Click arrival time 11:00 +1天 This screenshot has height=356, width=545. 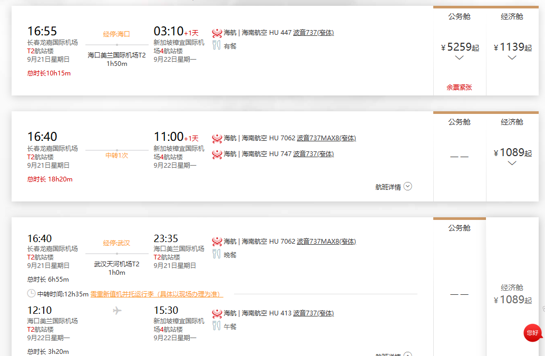coord(176,137)
